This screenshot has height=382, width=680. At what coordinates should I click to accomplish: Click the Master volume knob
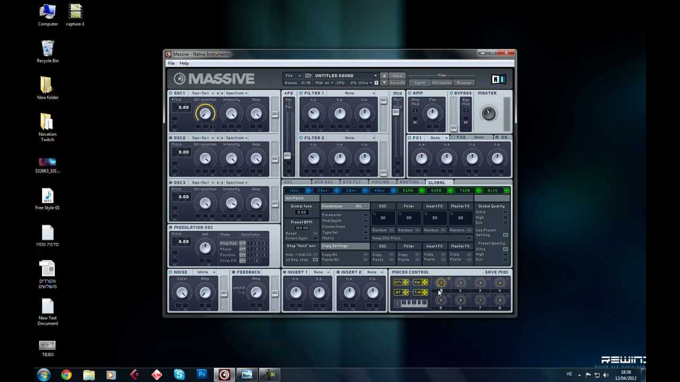488,113
